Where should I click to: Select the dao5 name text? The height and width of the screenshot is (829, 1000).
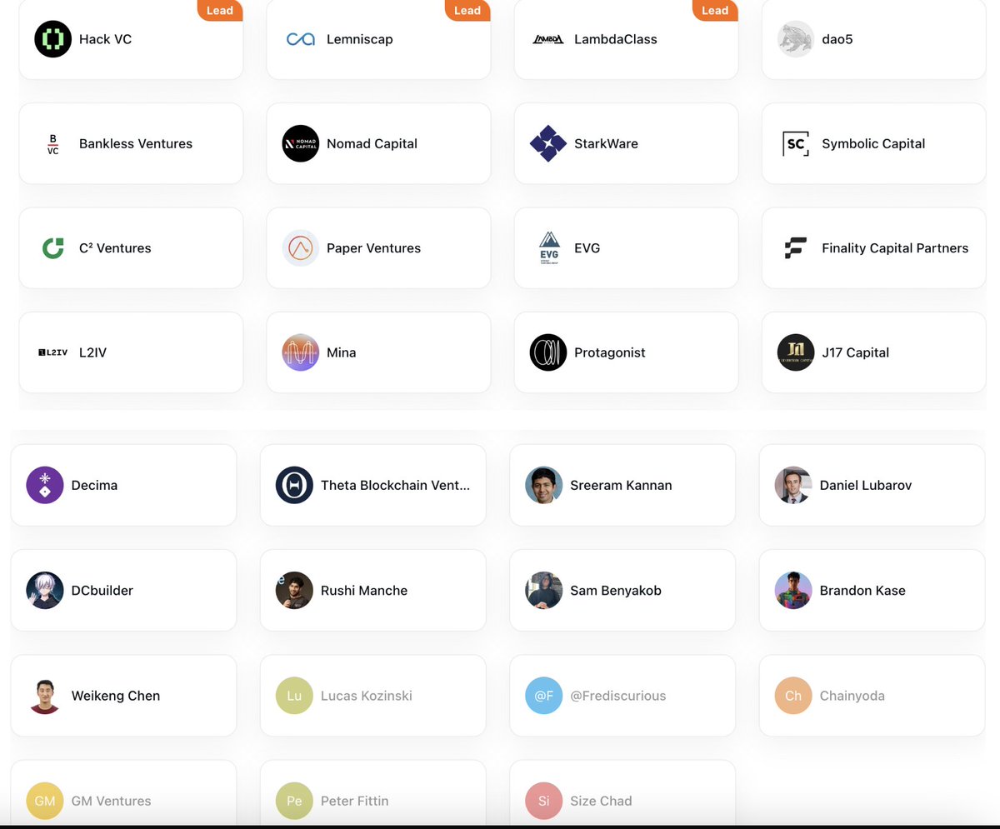837,39
